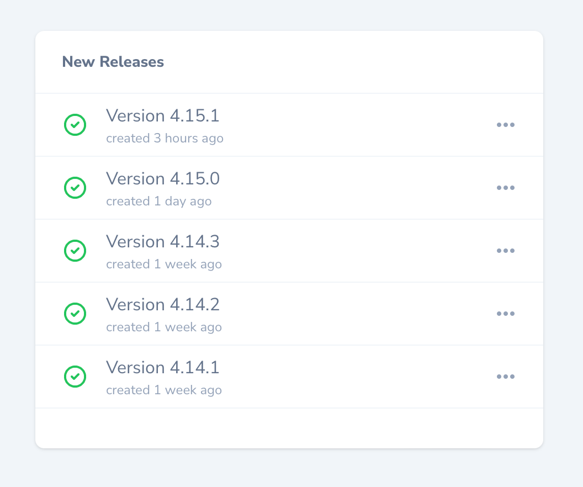Open the Version 4.15.1 release
583x487 pixels.
(x=162, y=116)
